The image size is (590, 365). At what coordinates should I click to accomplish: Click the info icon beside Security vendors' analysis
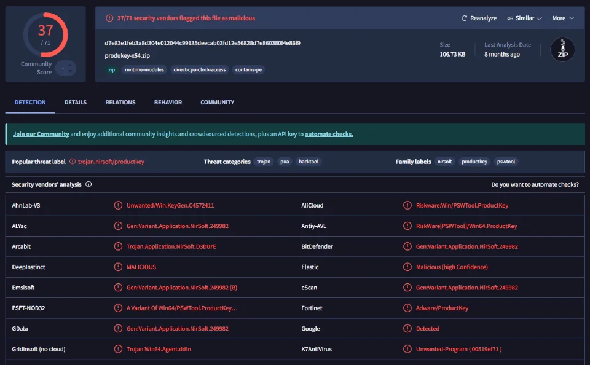[88, 184]
